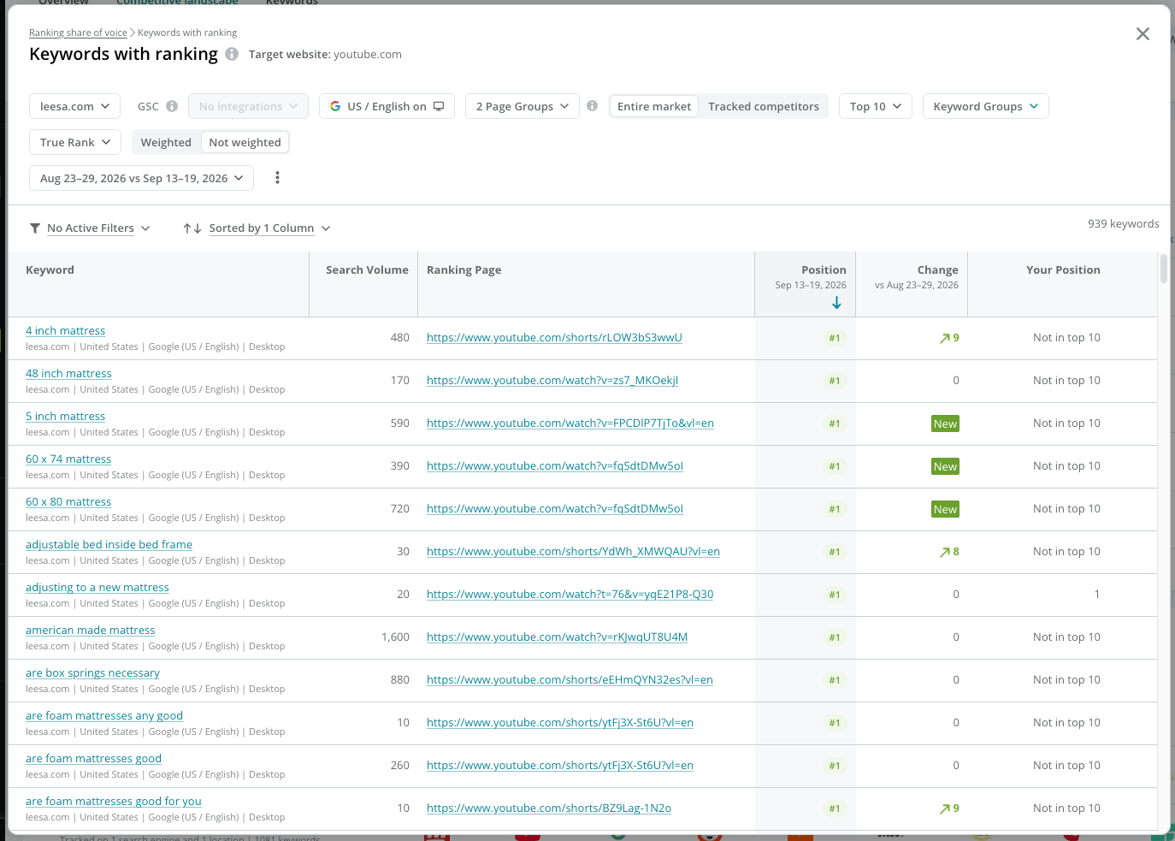Select Entire market option

click(654, 106)
